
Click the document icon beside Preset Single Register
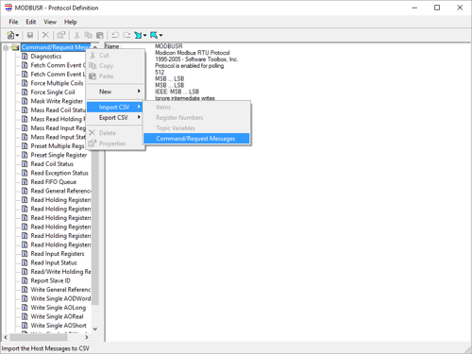pyautogui.click(x=25, y=155)
